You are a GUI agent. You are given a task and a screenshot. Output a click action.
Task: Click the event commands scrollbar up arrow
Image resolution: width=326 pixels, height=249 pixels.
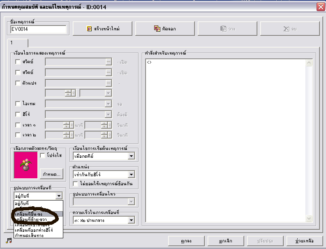309,63
